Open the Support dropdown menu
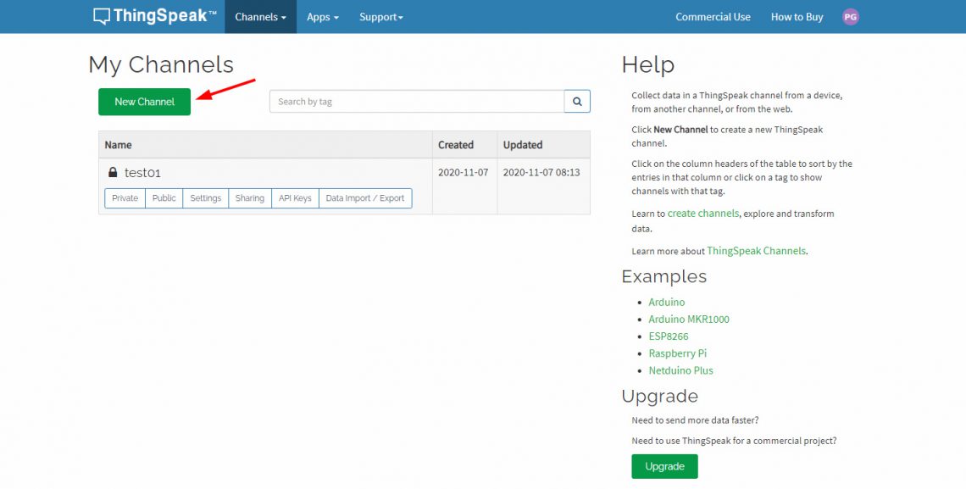 380,17
